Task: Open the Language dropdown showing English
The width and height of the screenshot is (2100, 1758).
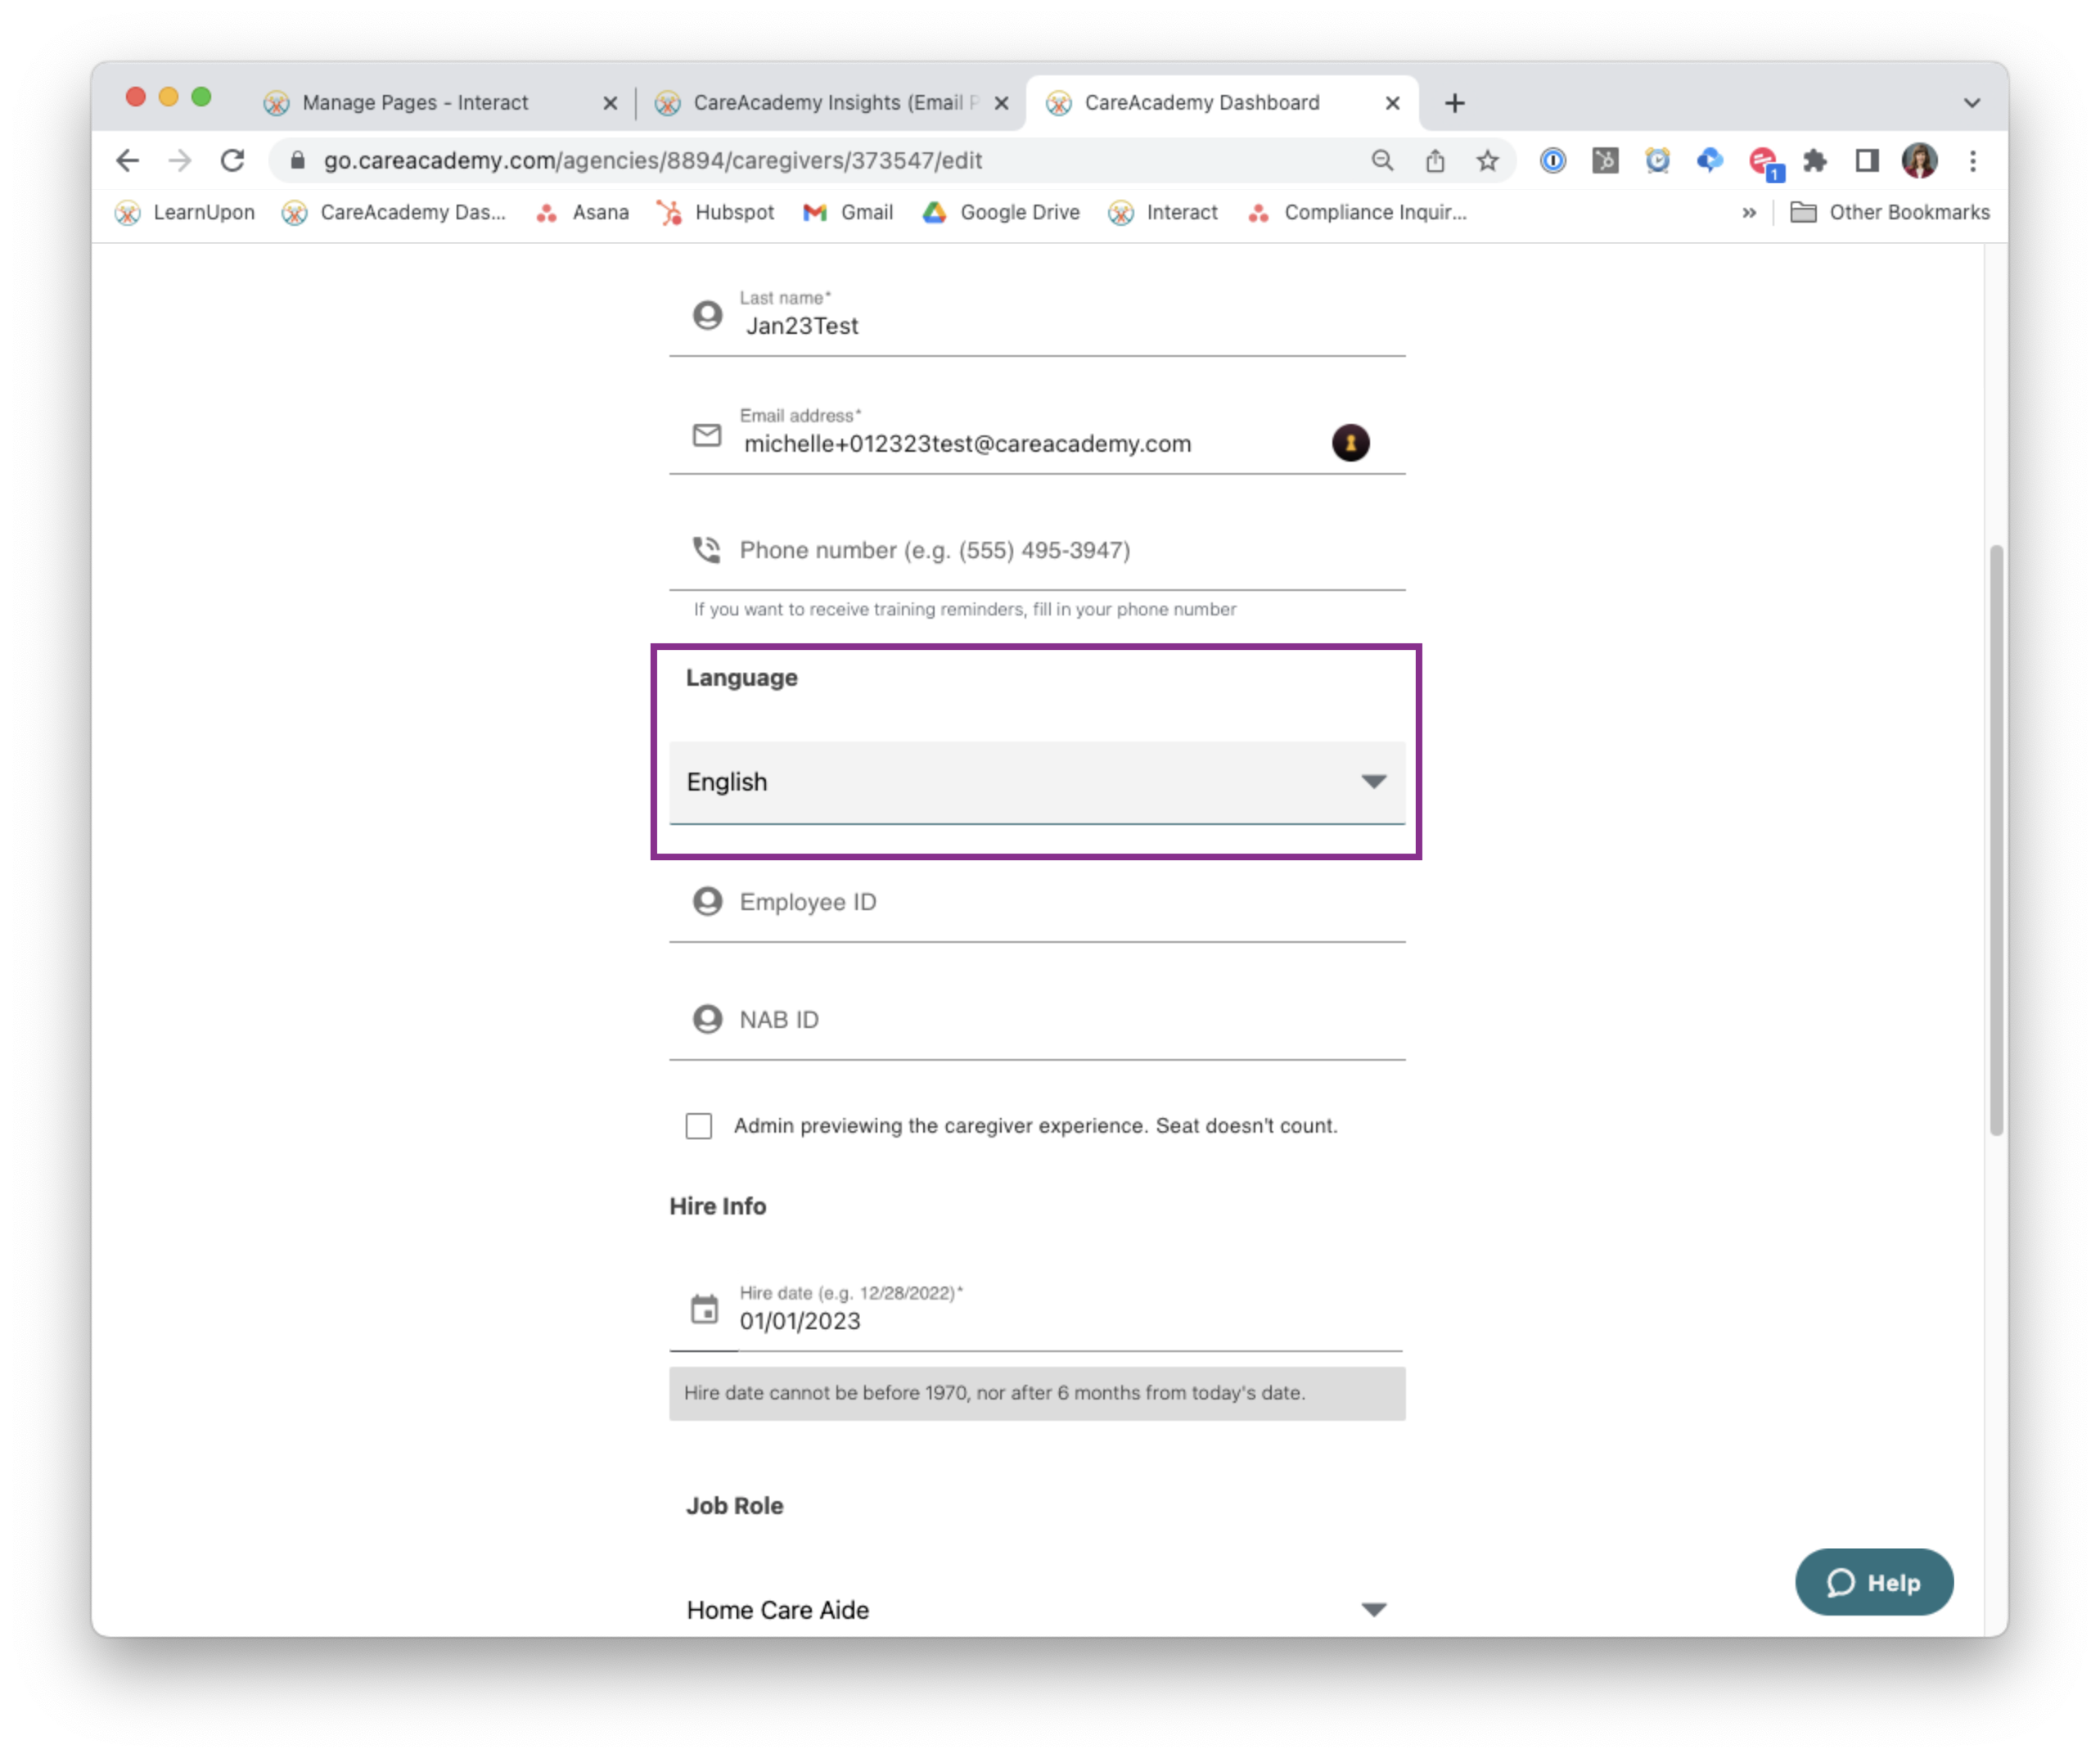Action: click(1036, 782)
